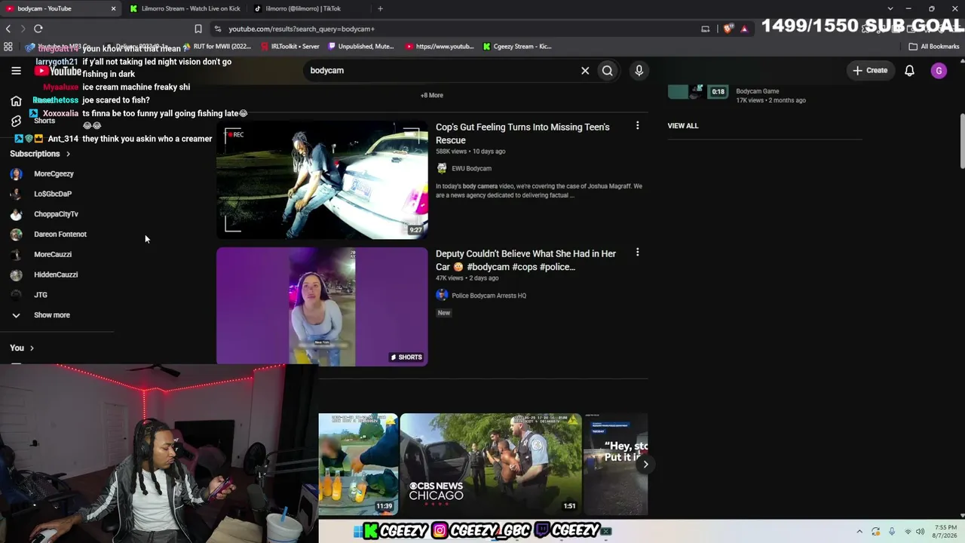This screenshot has height=543, width=965.
Task: Expand Show more subscriptions
Action: coord(51,315)
